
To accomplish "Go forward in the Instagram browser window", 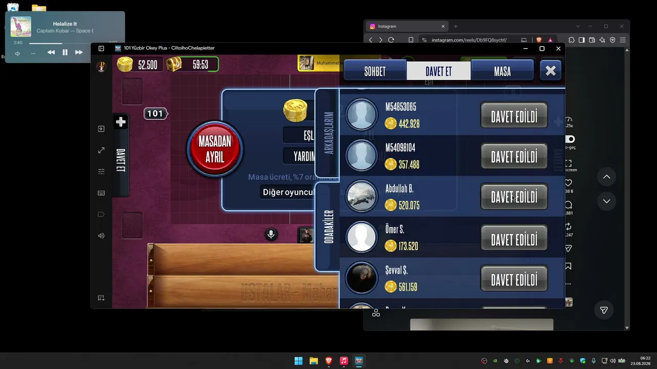I will (x=380, y=40).
